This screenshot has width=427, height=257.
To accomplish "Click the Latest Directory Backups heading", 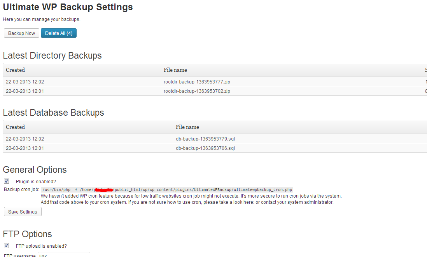I will pyautogui.click(x=52, y=56).
